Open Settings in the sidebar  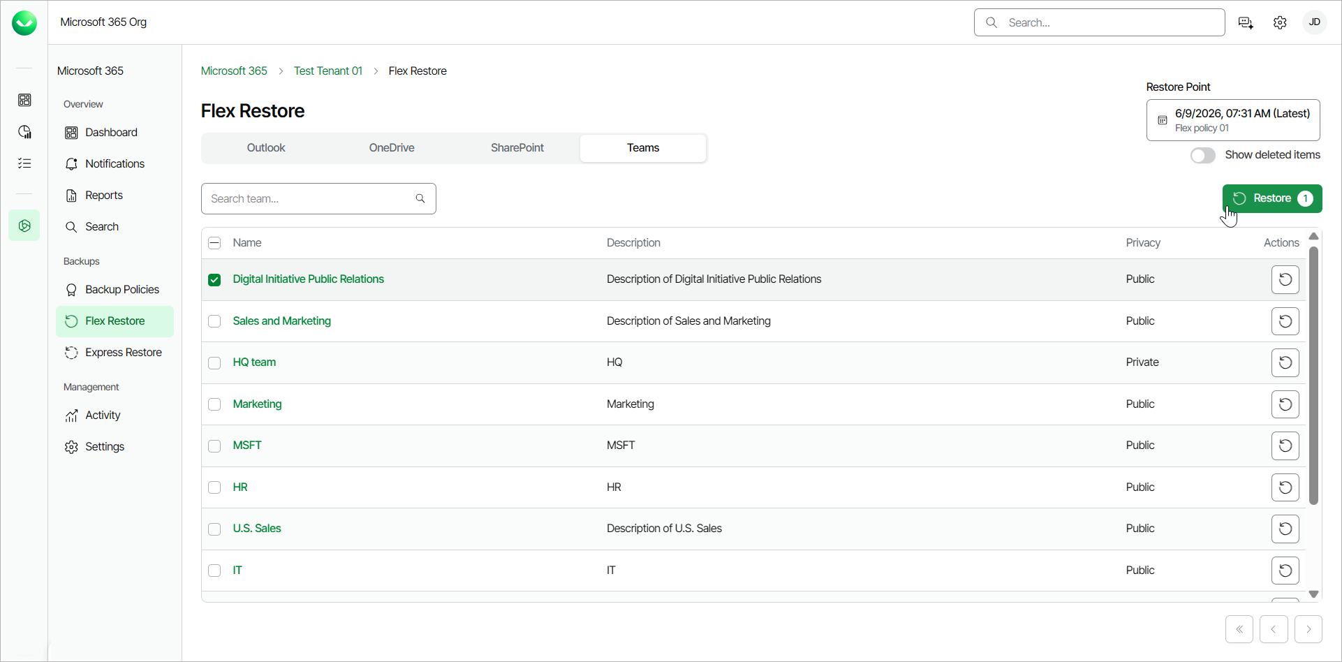115,447
